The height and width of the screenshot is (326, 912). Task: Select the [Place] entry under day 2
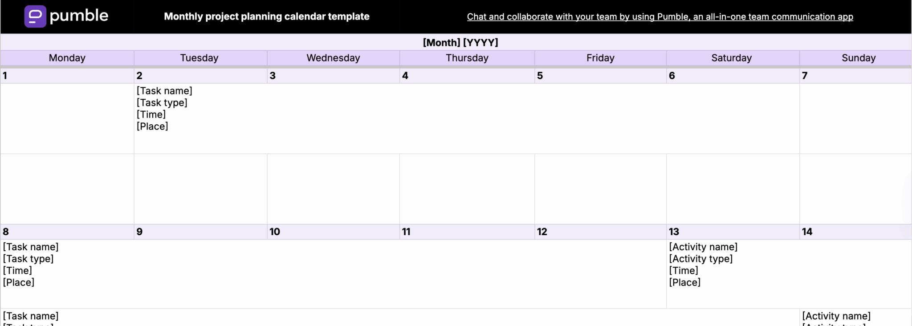pyautogui.click(x=152, y=126)
